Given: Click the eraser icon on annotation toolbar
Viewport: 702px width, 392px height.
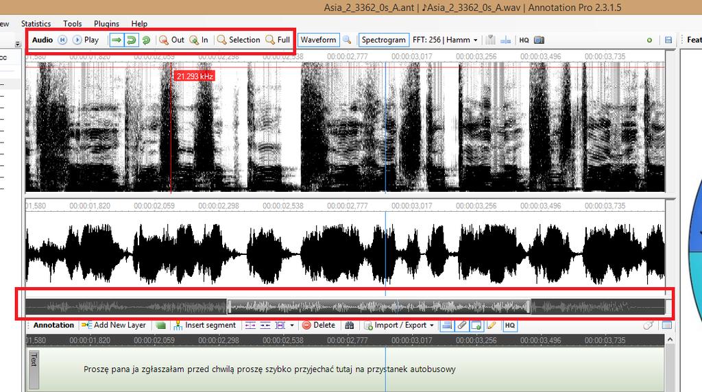Looking at the screenshot, I should [x=648, y=326].
